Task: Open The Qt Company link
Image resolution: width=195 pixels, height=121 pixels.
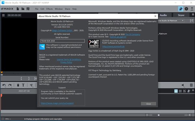Action: [133, 34]
